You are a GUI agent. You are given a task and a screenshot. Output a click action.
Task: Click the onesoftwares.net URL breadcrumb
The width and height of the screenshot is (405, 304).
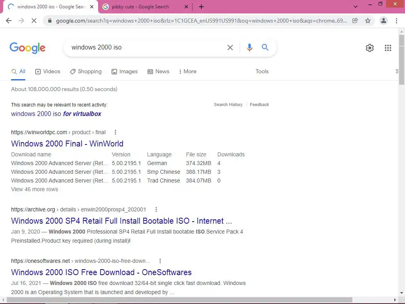tap(81, 261)
